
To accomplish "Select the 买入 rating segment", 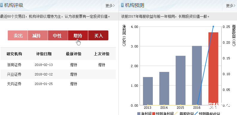I will pos(98,36).
